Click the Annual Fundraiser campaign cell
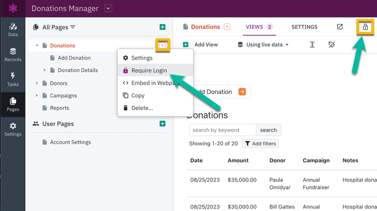The image size is (377, 211). point(316,184)
